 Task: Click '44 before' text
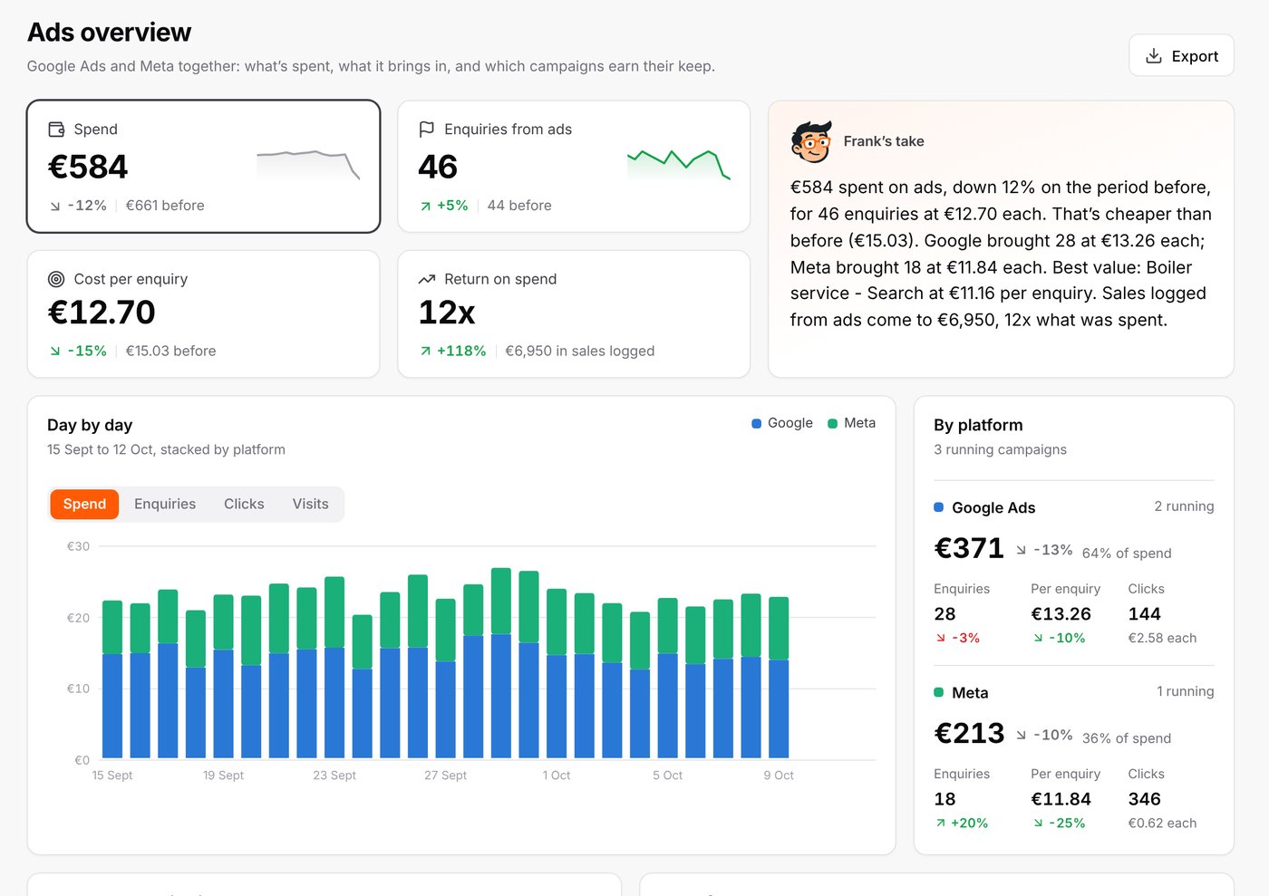coord(519,206)
